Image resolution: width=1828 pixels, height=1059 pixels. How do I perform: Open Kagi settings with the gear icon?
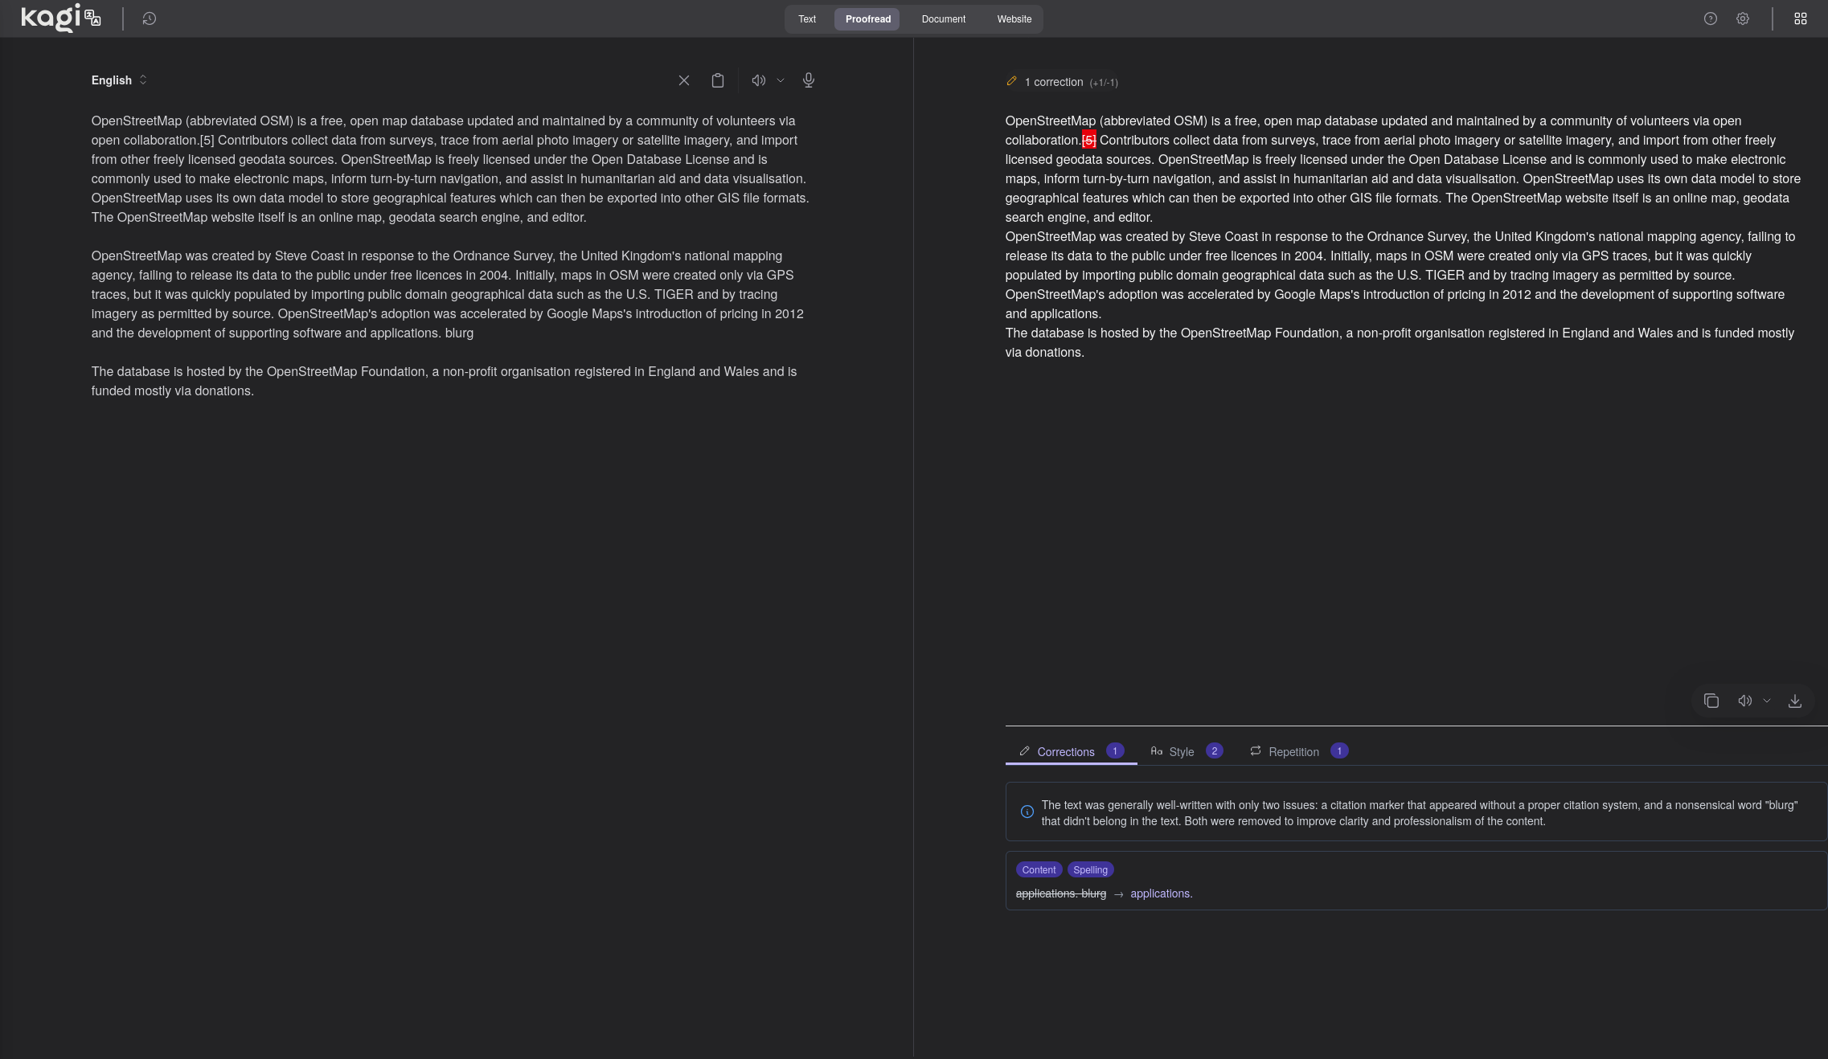tap(1743, 18)
